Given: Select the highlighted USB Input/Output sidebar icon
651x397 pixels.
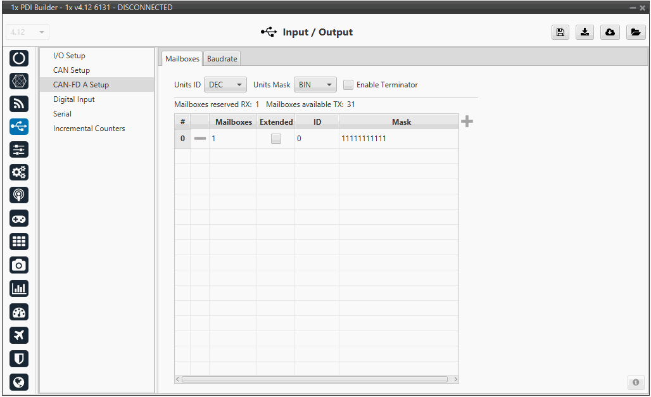Looking at the screenshot, I should point(19,126).
